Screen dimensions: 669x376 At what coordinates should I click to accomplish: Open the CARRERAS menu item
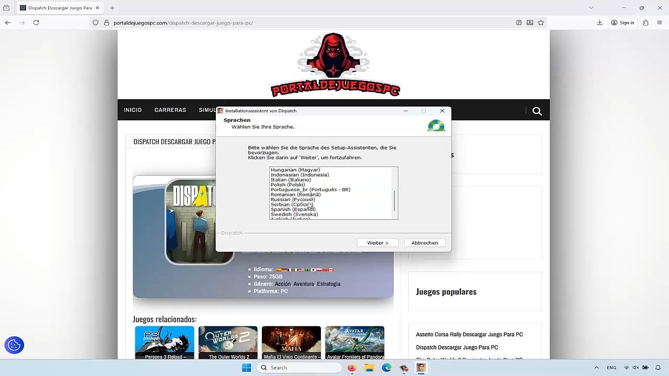pos(170,110)
